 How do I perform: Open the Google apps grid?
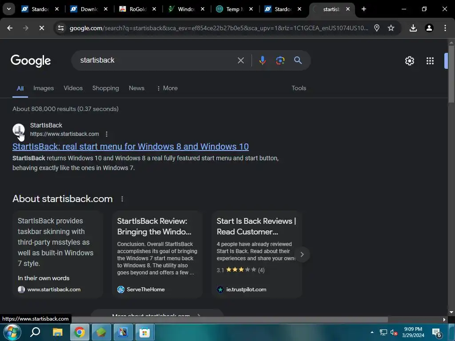[x=430, y=60]
